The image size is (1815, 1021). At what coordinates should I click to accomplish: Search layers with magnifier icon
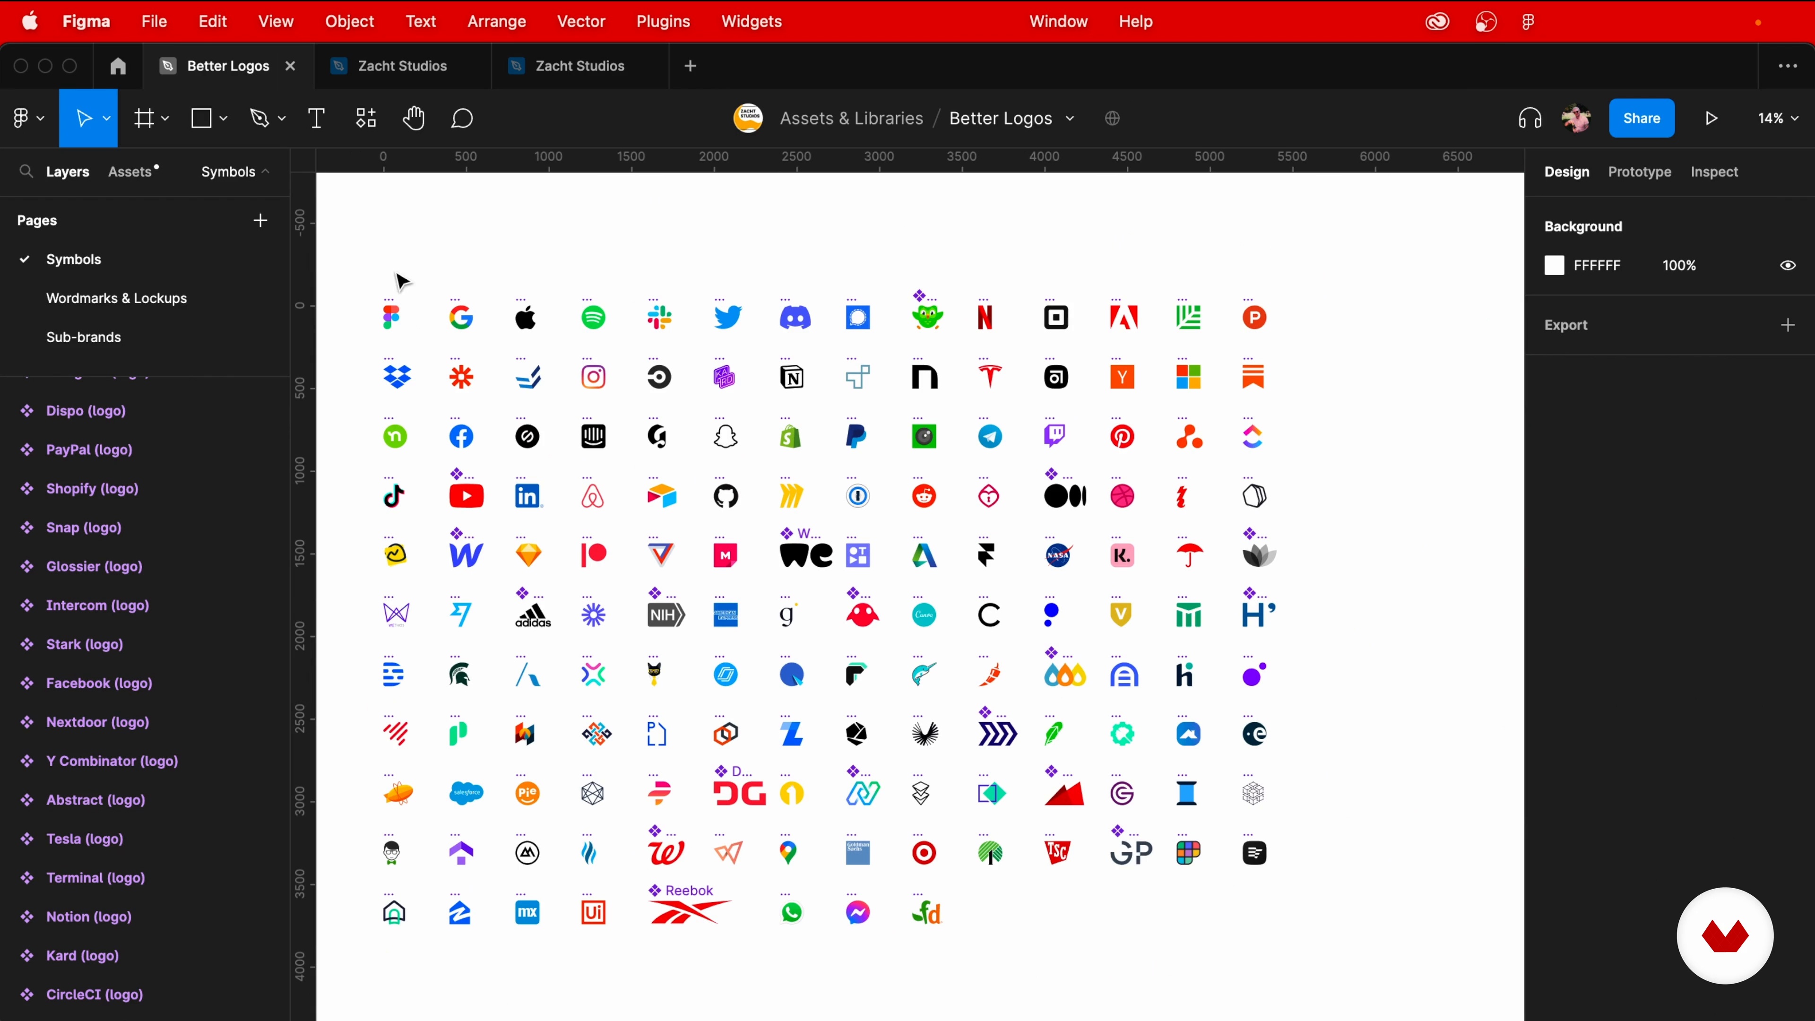coord(26,171)
